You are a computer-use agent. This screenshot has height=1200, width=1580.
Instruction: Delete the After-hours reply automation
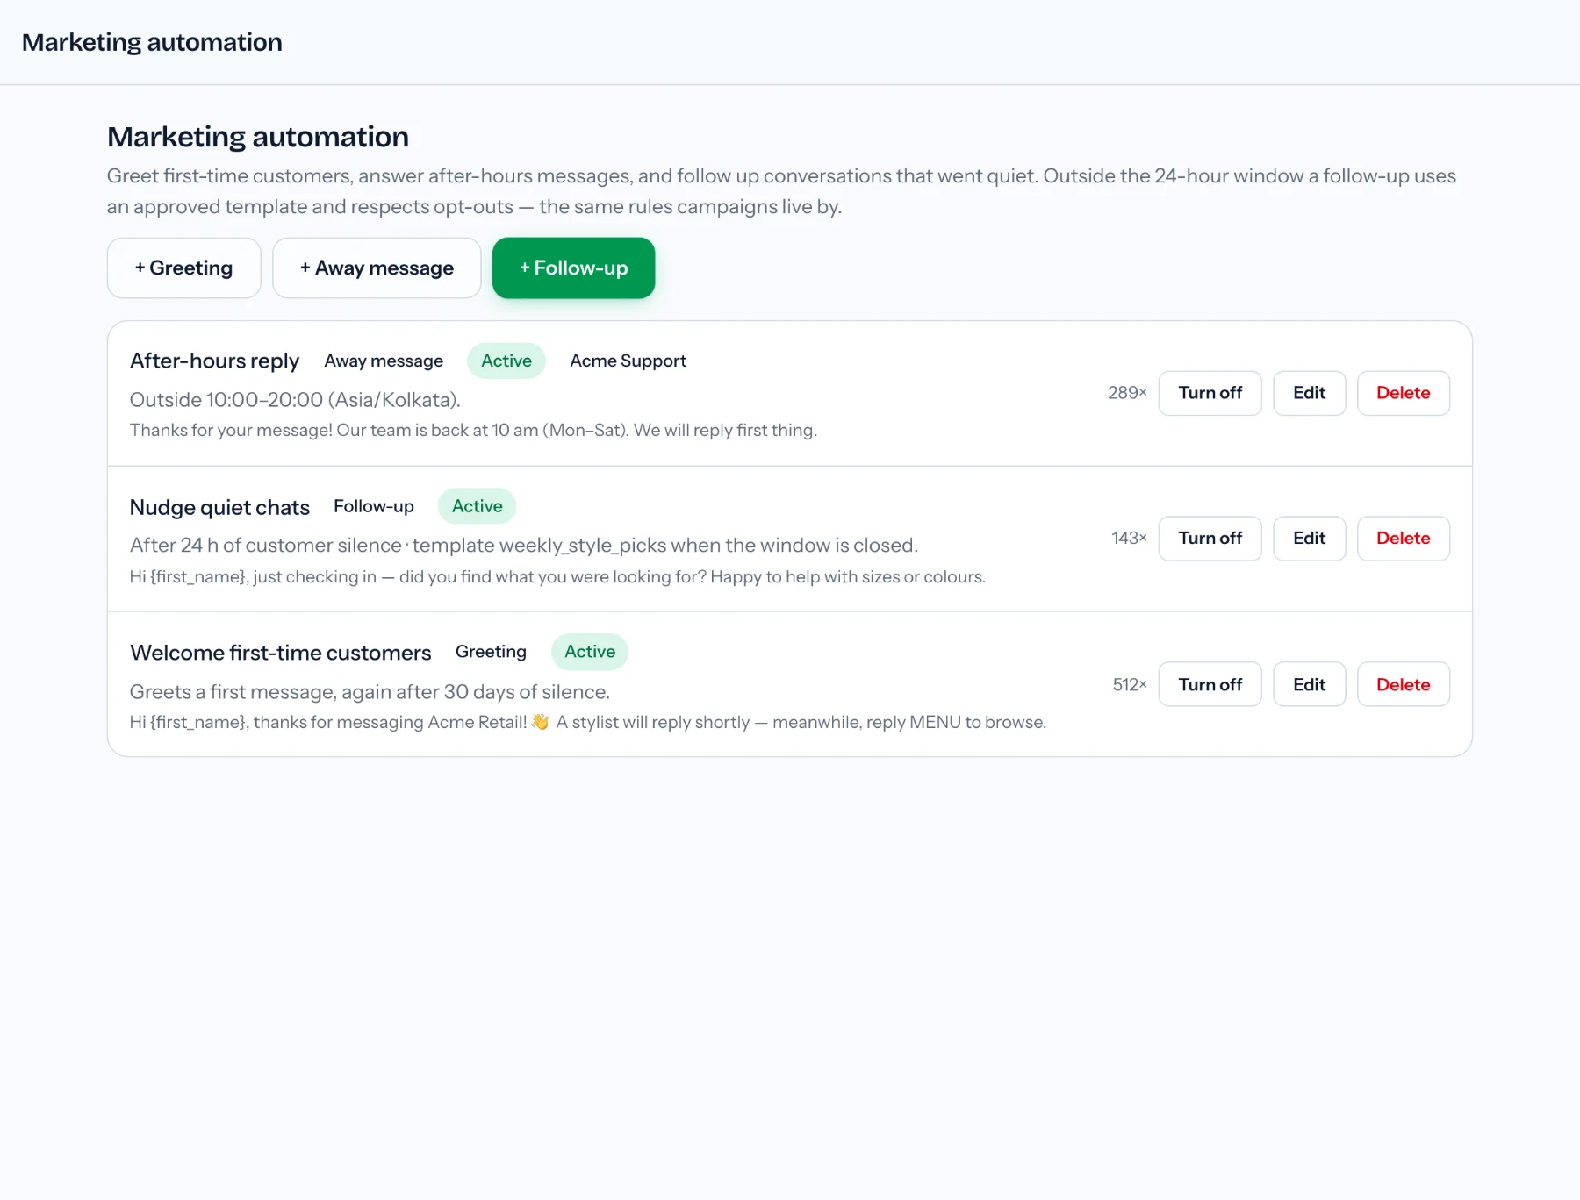pyautogui.click(x=1403, y=393)
